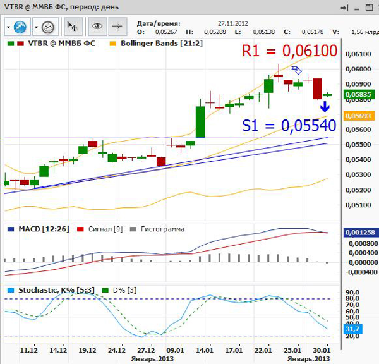Click the R1 = 0,06100 resistance label

pos(289,51)
